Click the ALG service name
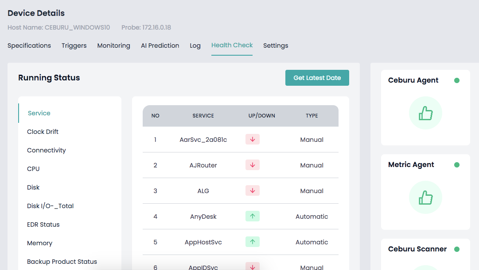 (x=203, y=191)
